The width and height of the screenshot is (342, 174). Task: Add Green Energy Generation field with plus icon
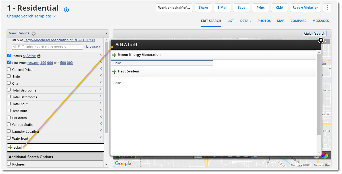click(x=114, y=55)
